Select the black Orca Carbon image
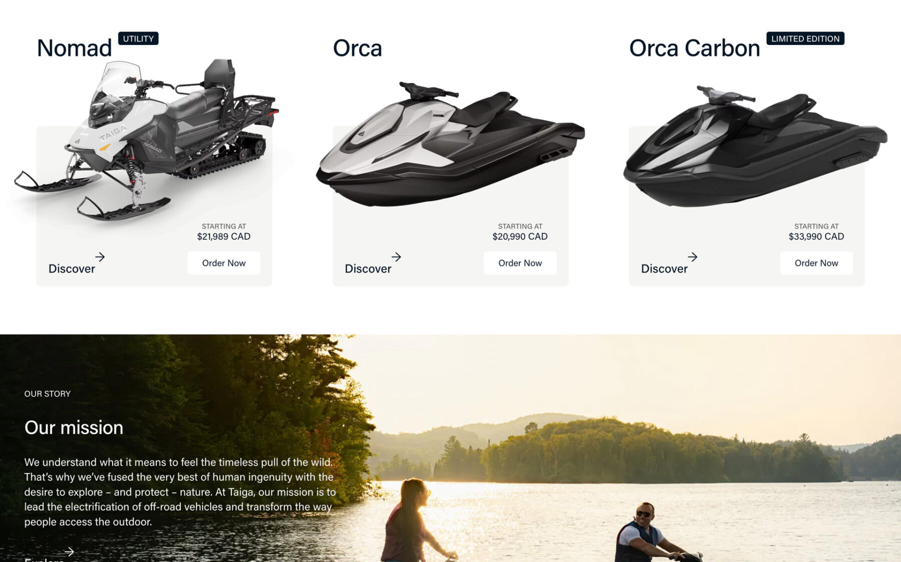 tap(755, 146)
